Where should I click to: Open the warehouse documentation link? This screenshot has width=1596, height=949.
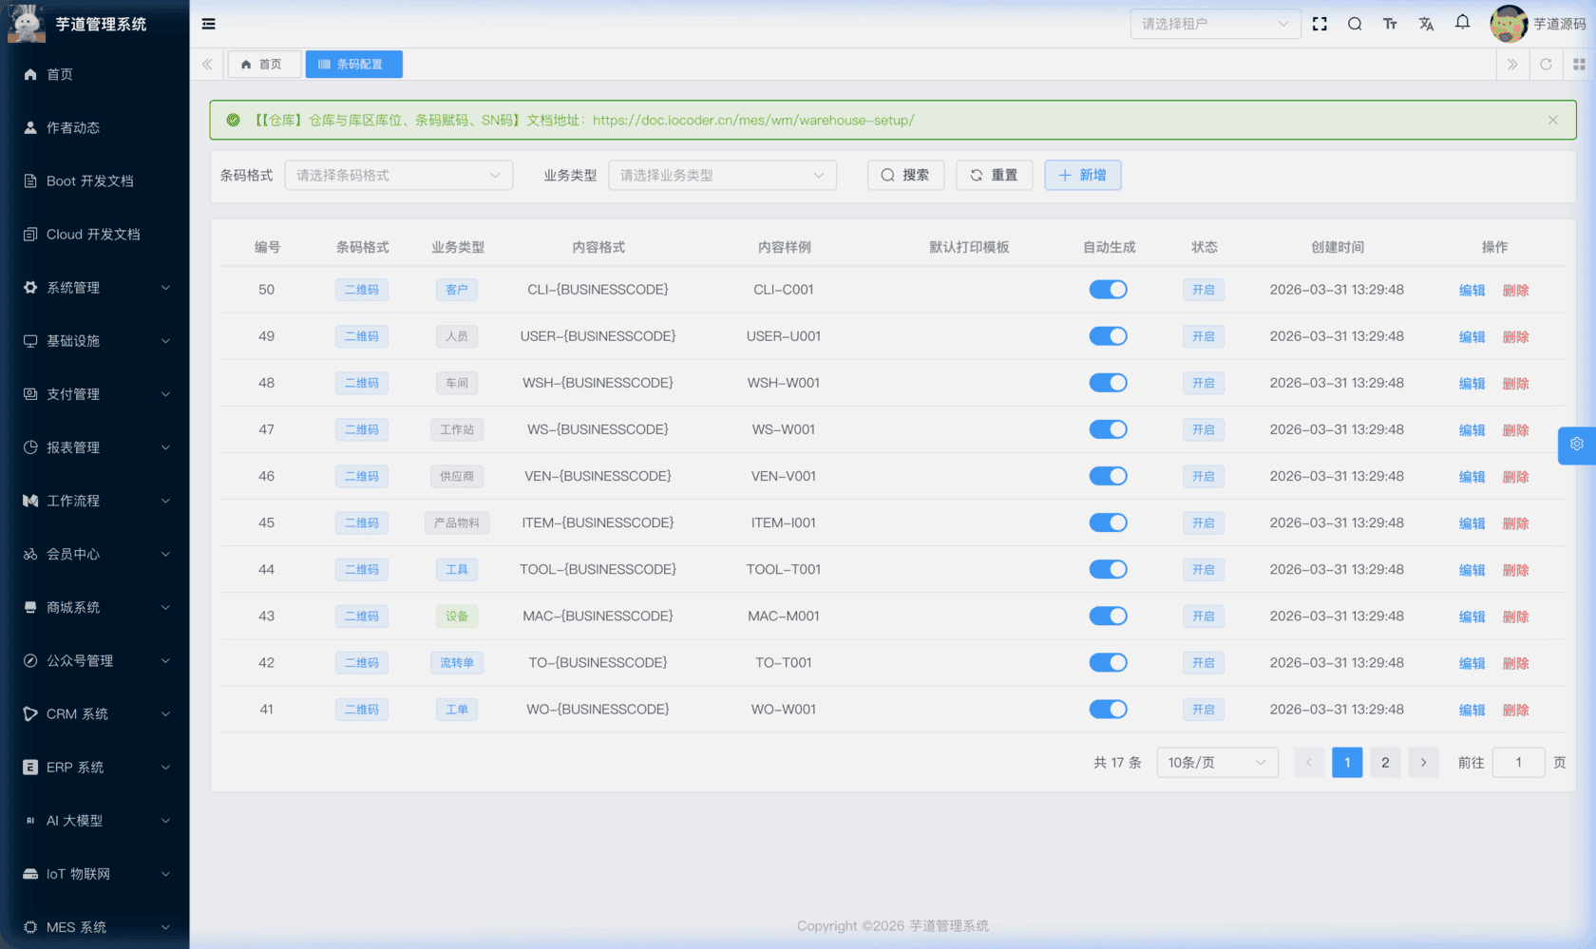click(x=752, y=120)
